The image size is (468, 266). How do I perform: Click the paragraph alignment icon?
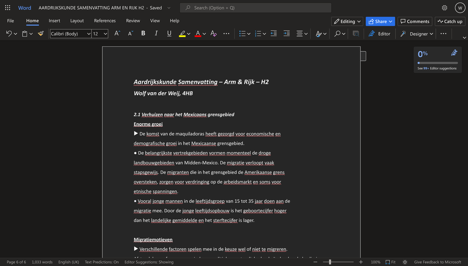[x=300, y=34]
